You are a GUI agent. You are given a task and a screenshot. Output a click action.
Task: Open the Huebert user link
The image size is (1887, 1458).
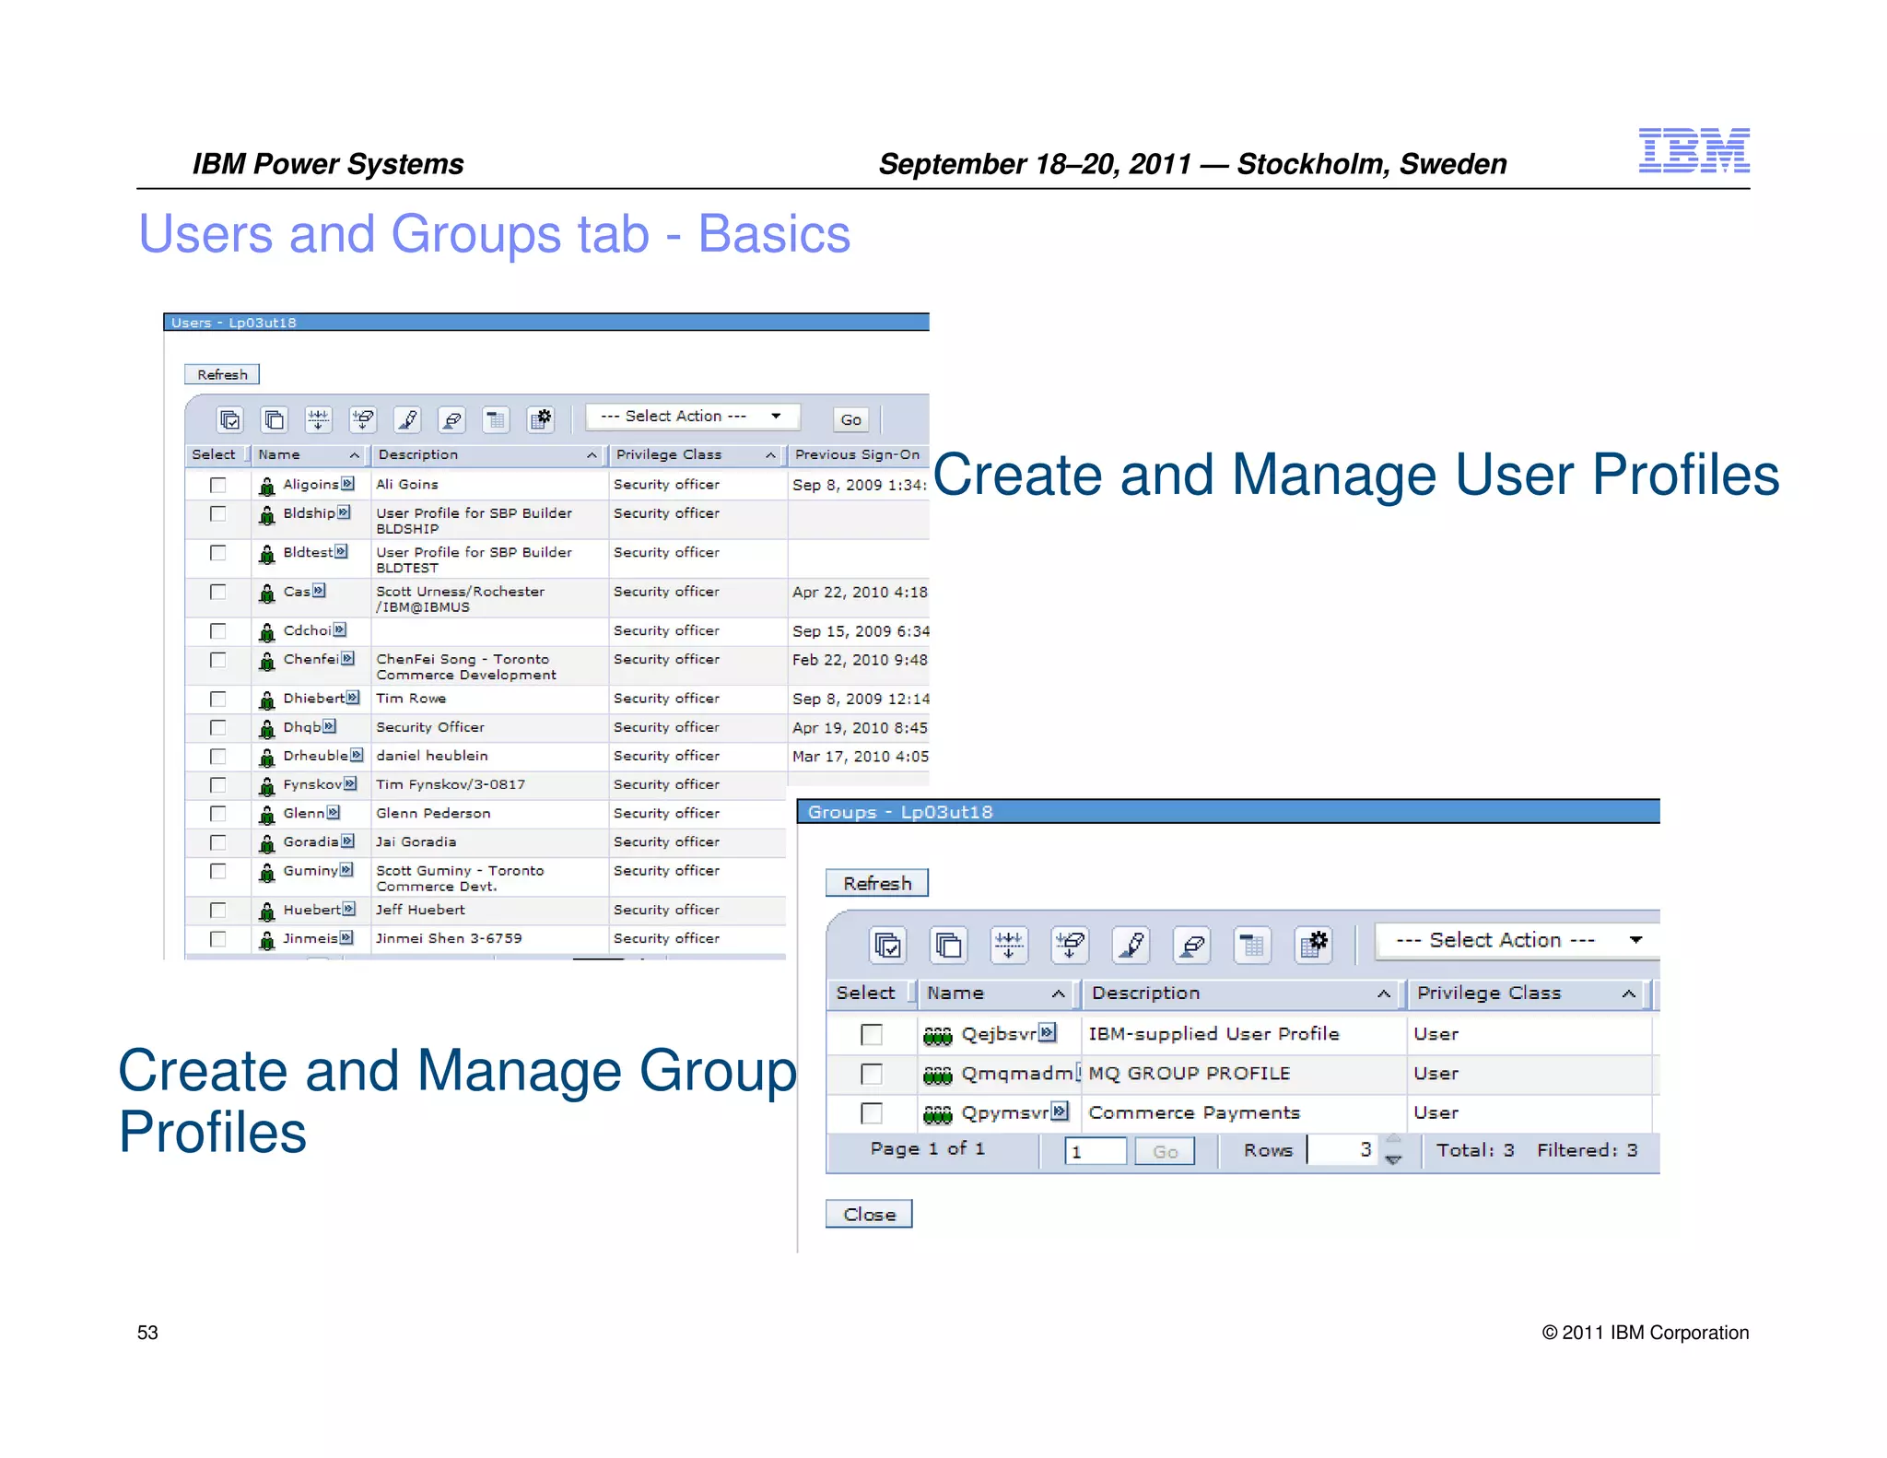coord(311,910)
